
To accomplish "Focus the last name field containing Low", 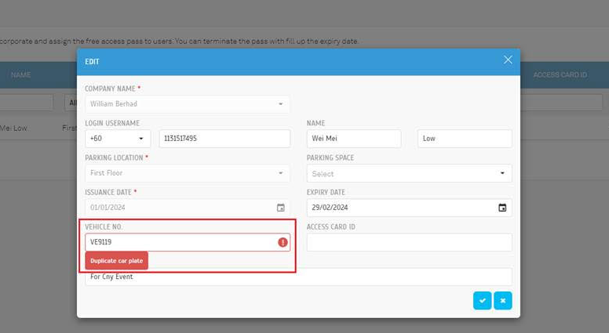I will click(x=465, y=139).
